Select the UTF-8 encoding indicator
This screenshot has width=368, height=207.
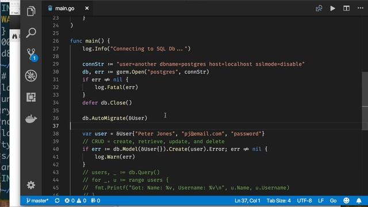click(304, 201)
